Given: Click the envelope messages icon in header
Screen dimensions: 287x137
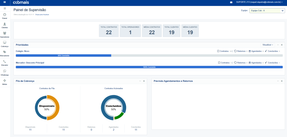Looking at the screenshot, I should 231,2.
